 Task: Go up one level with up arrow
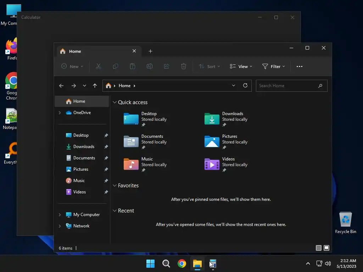click(x=95, y=86)
